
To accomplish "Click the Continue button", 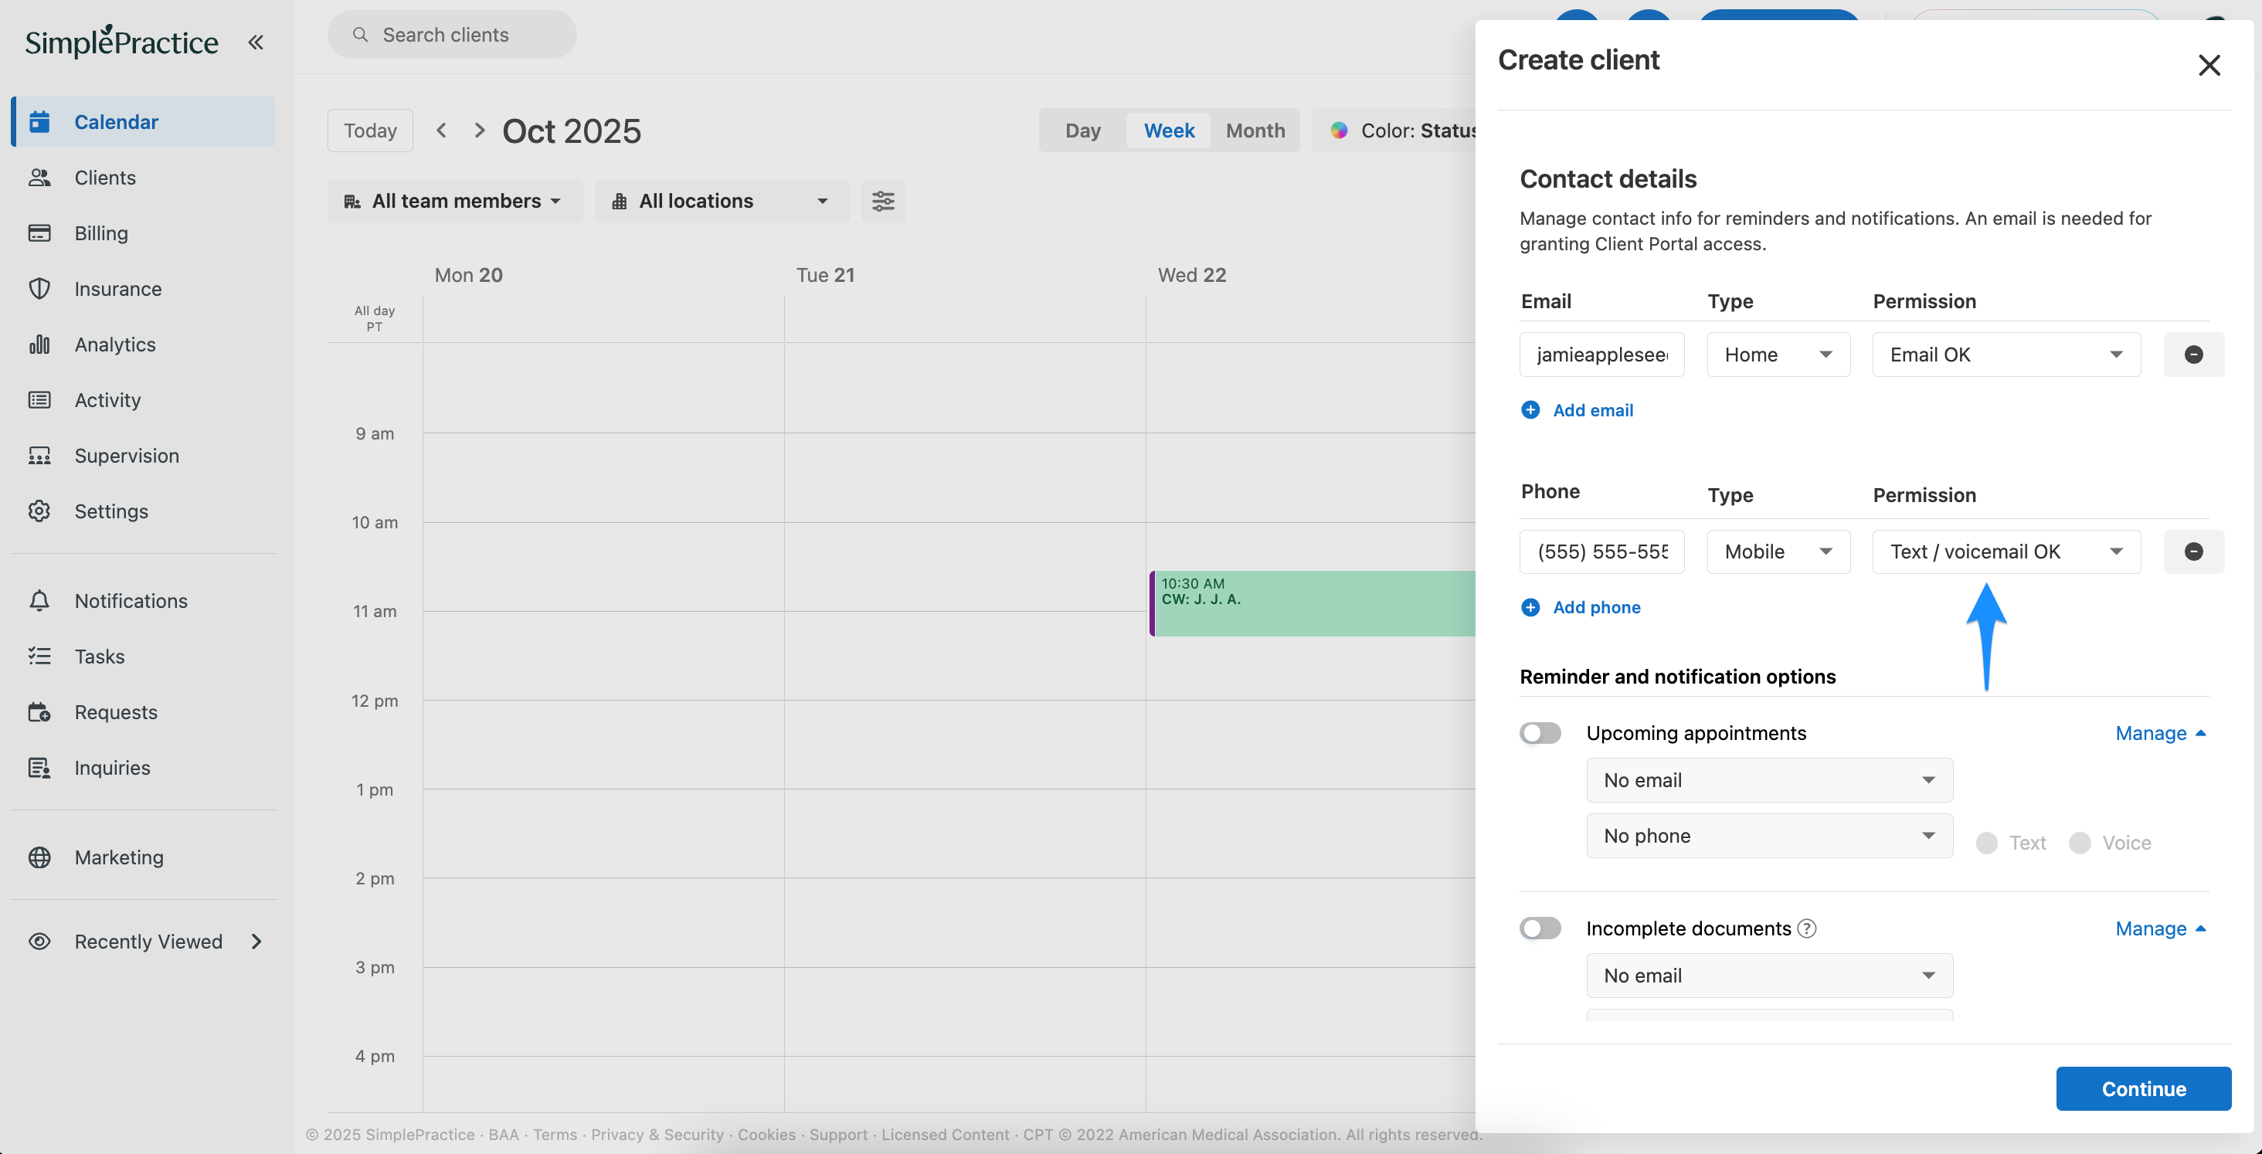I will (2142, 1089).
